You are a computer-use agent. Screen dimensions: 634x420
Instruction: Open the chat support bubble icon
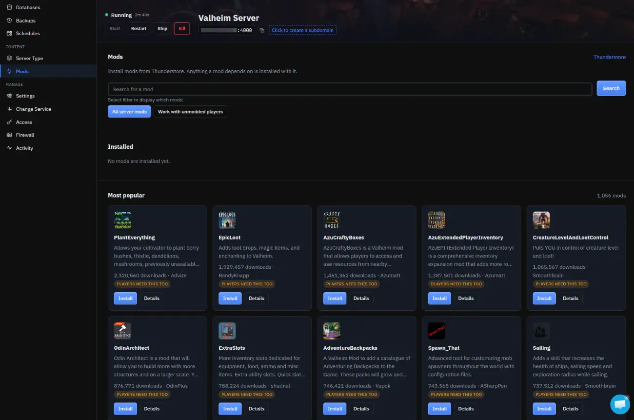click(x=620, y=404)
